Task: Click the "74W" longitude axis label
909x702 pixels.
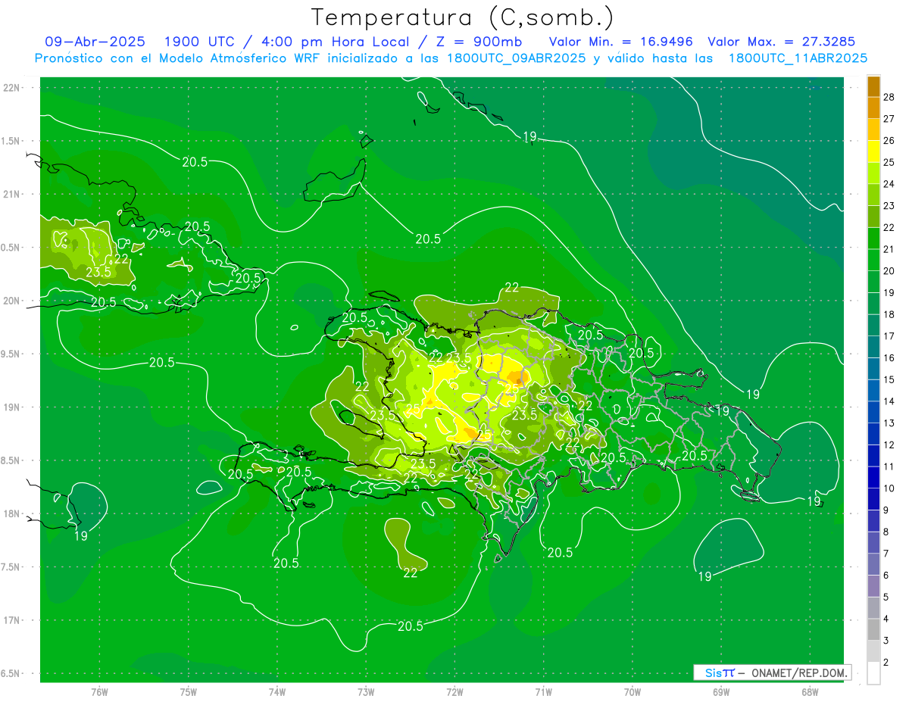Action: (x=276, y=692)
